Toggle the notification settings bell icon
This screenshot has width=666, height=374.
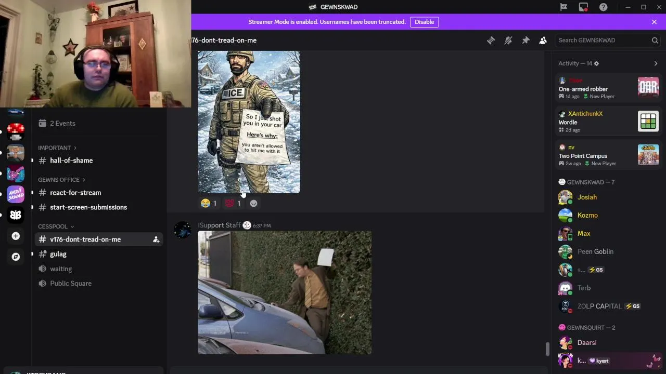tap(508, 40)
